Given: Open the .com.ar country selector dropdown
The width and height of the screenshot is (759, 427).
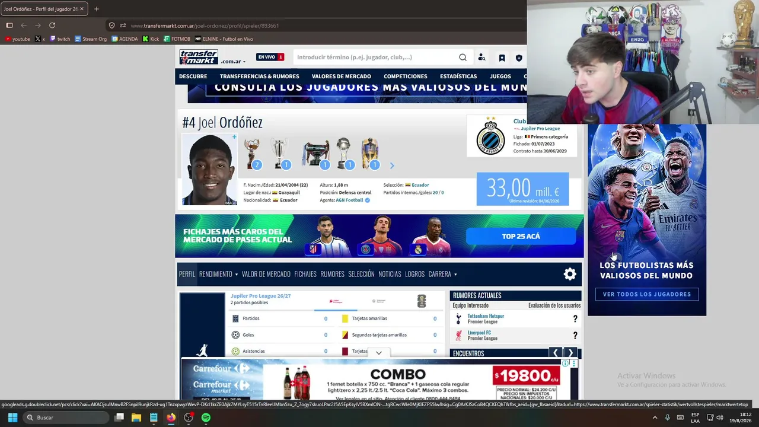Looking at the screenshot, I should (233, 62).
